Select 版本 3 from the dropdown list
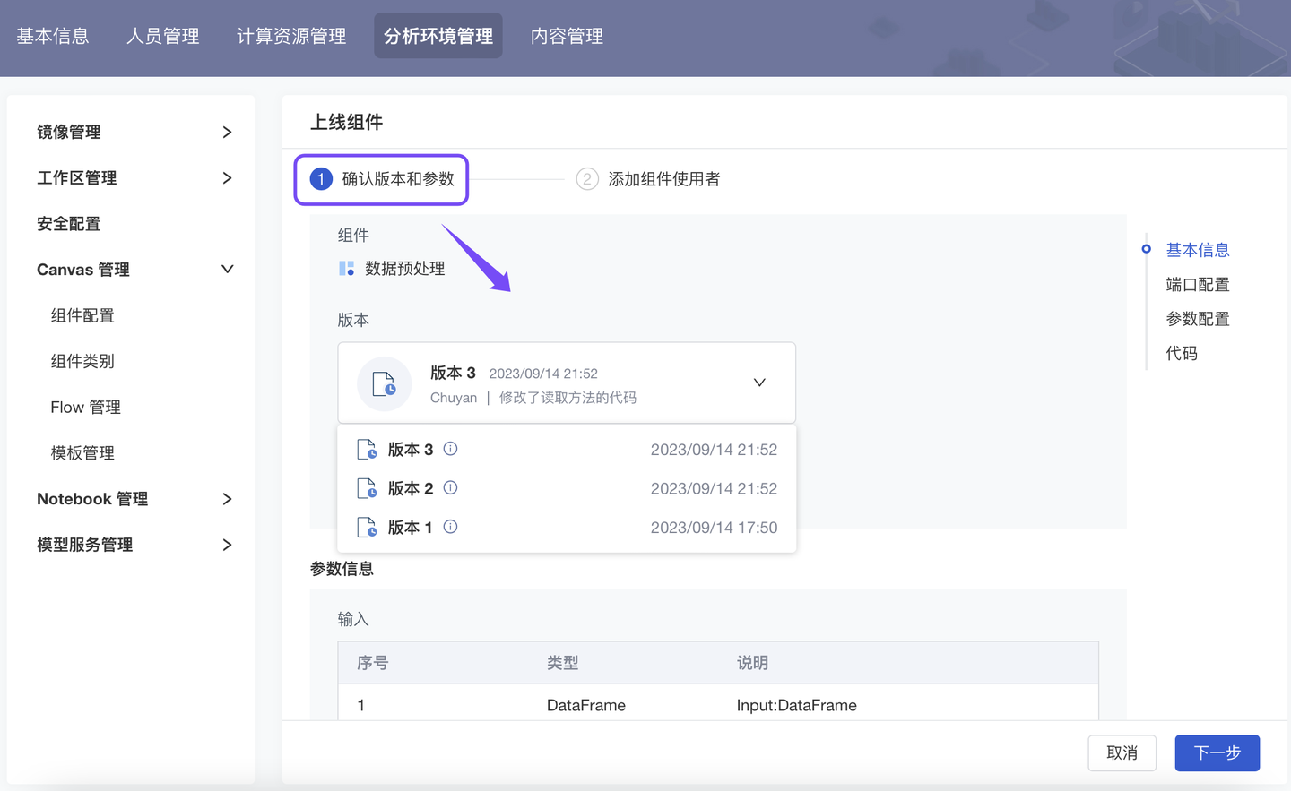Viewport: 1291px width, 791px height. (567, 450)
